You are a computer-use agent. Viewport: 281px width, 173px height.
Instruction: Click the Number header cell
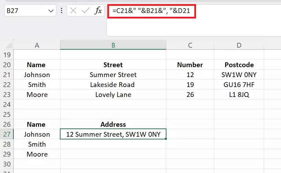point(190,65)
